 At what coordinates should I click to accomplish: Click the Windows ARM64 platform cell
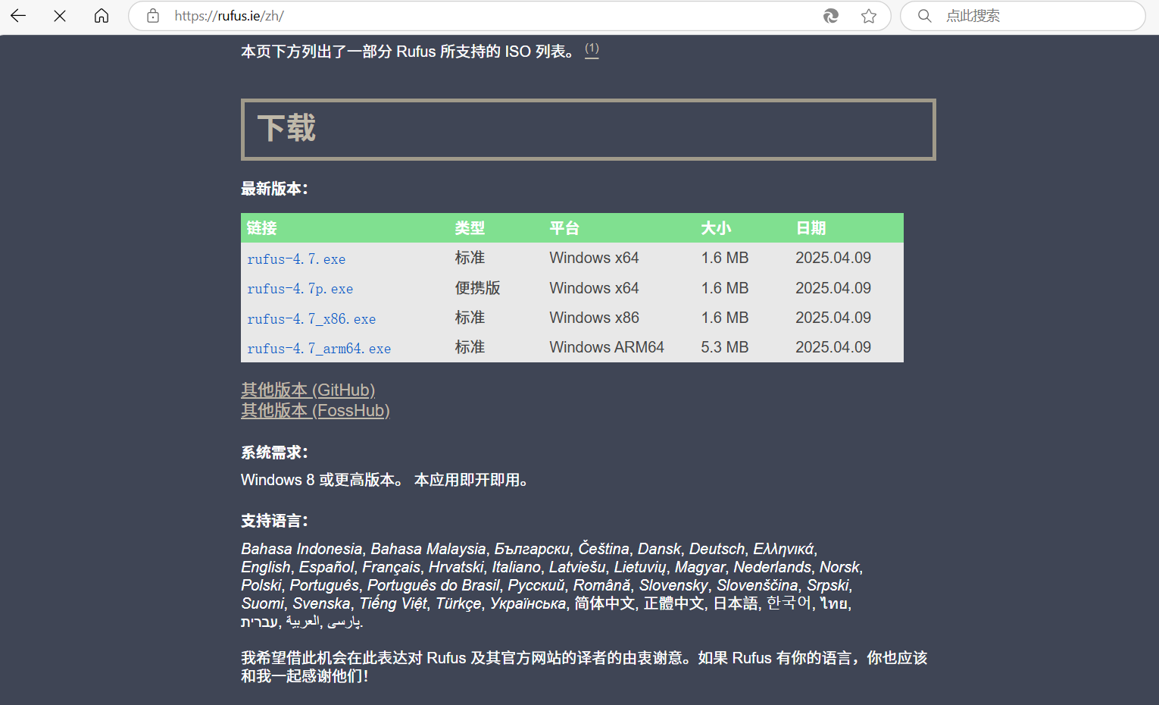pyautogui.click(x=607, y=347)
